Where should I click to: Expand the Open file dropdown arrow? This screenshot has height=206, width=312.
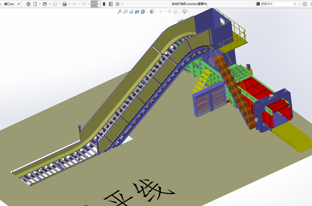pos(50,4)
